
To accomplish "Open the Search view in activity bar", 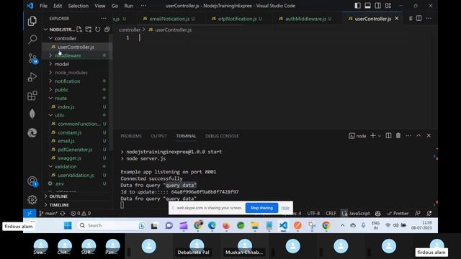I will (x=32, y=40).
